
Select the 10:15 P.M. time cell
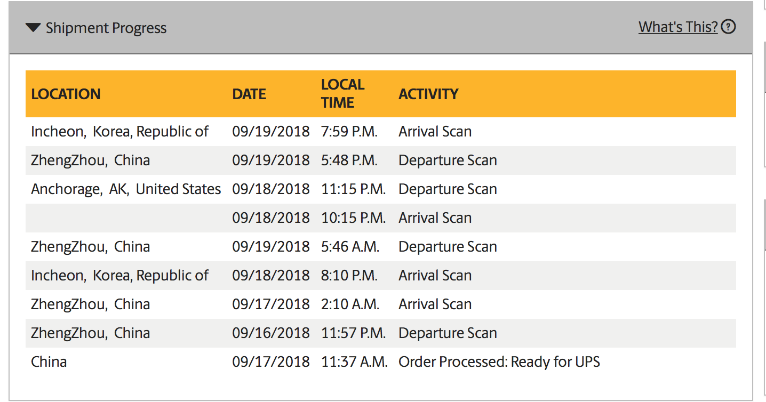click(x=353, y=218)
